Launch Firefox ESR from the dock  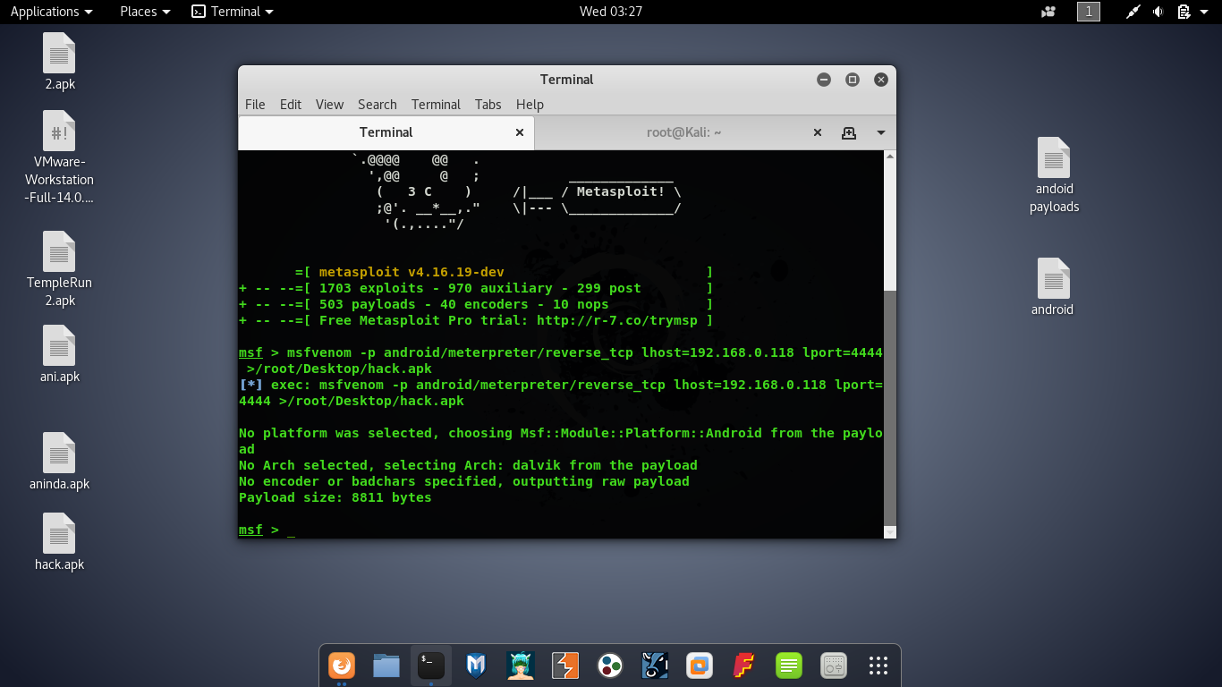(x=342, y=666)
